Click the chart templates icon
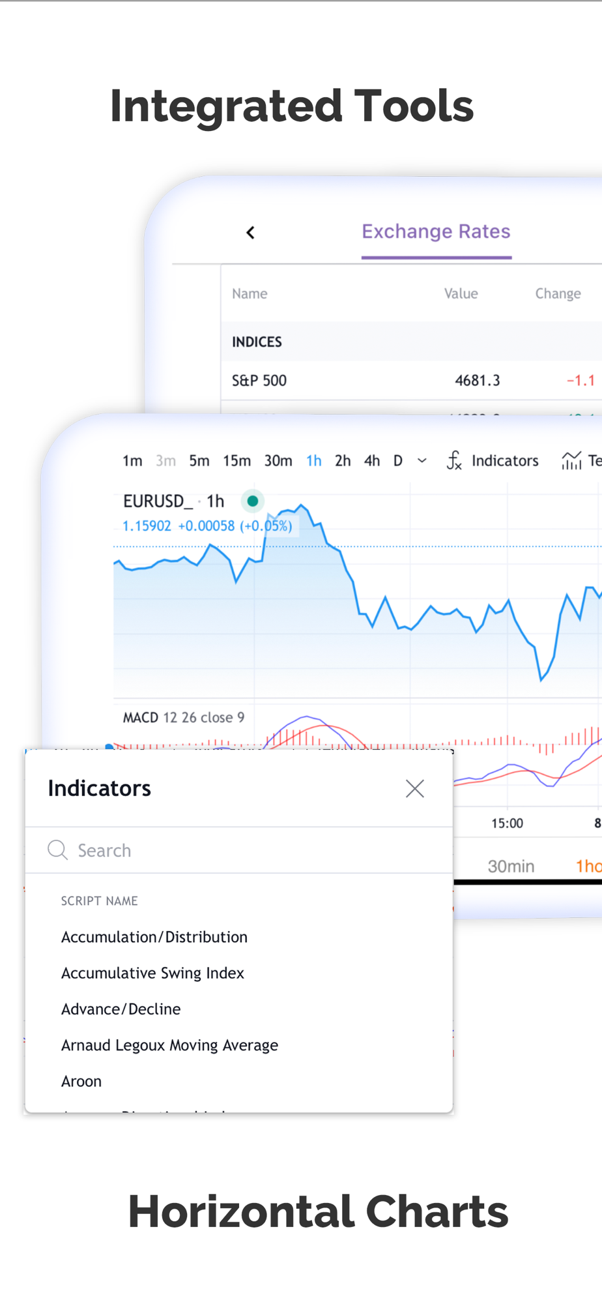This screenshot has height=1304, width=602. tap(571, 461)
